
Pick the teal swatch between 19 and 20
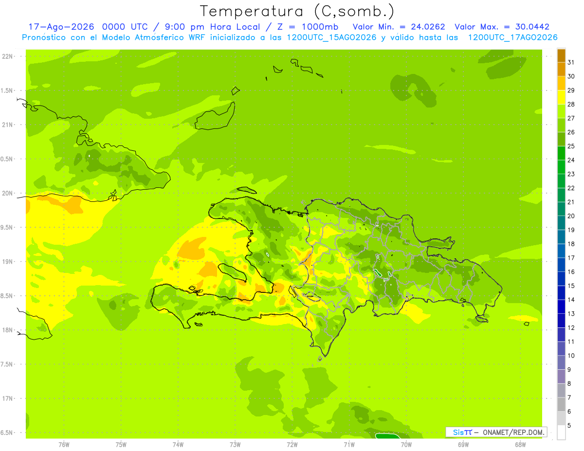561,223
